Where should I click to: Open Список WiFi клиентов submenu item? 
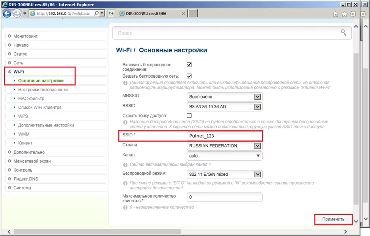[x=56, y=108]
